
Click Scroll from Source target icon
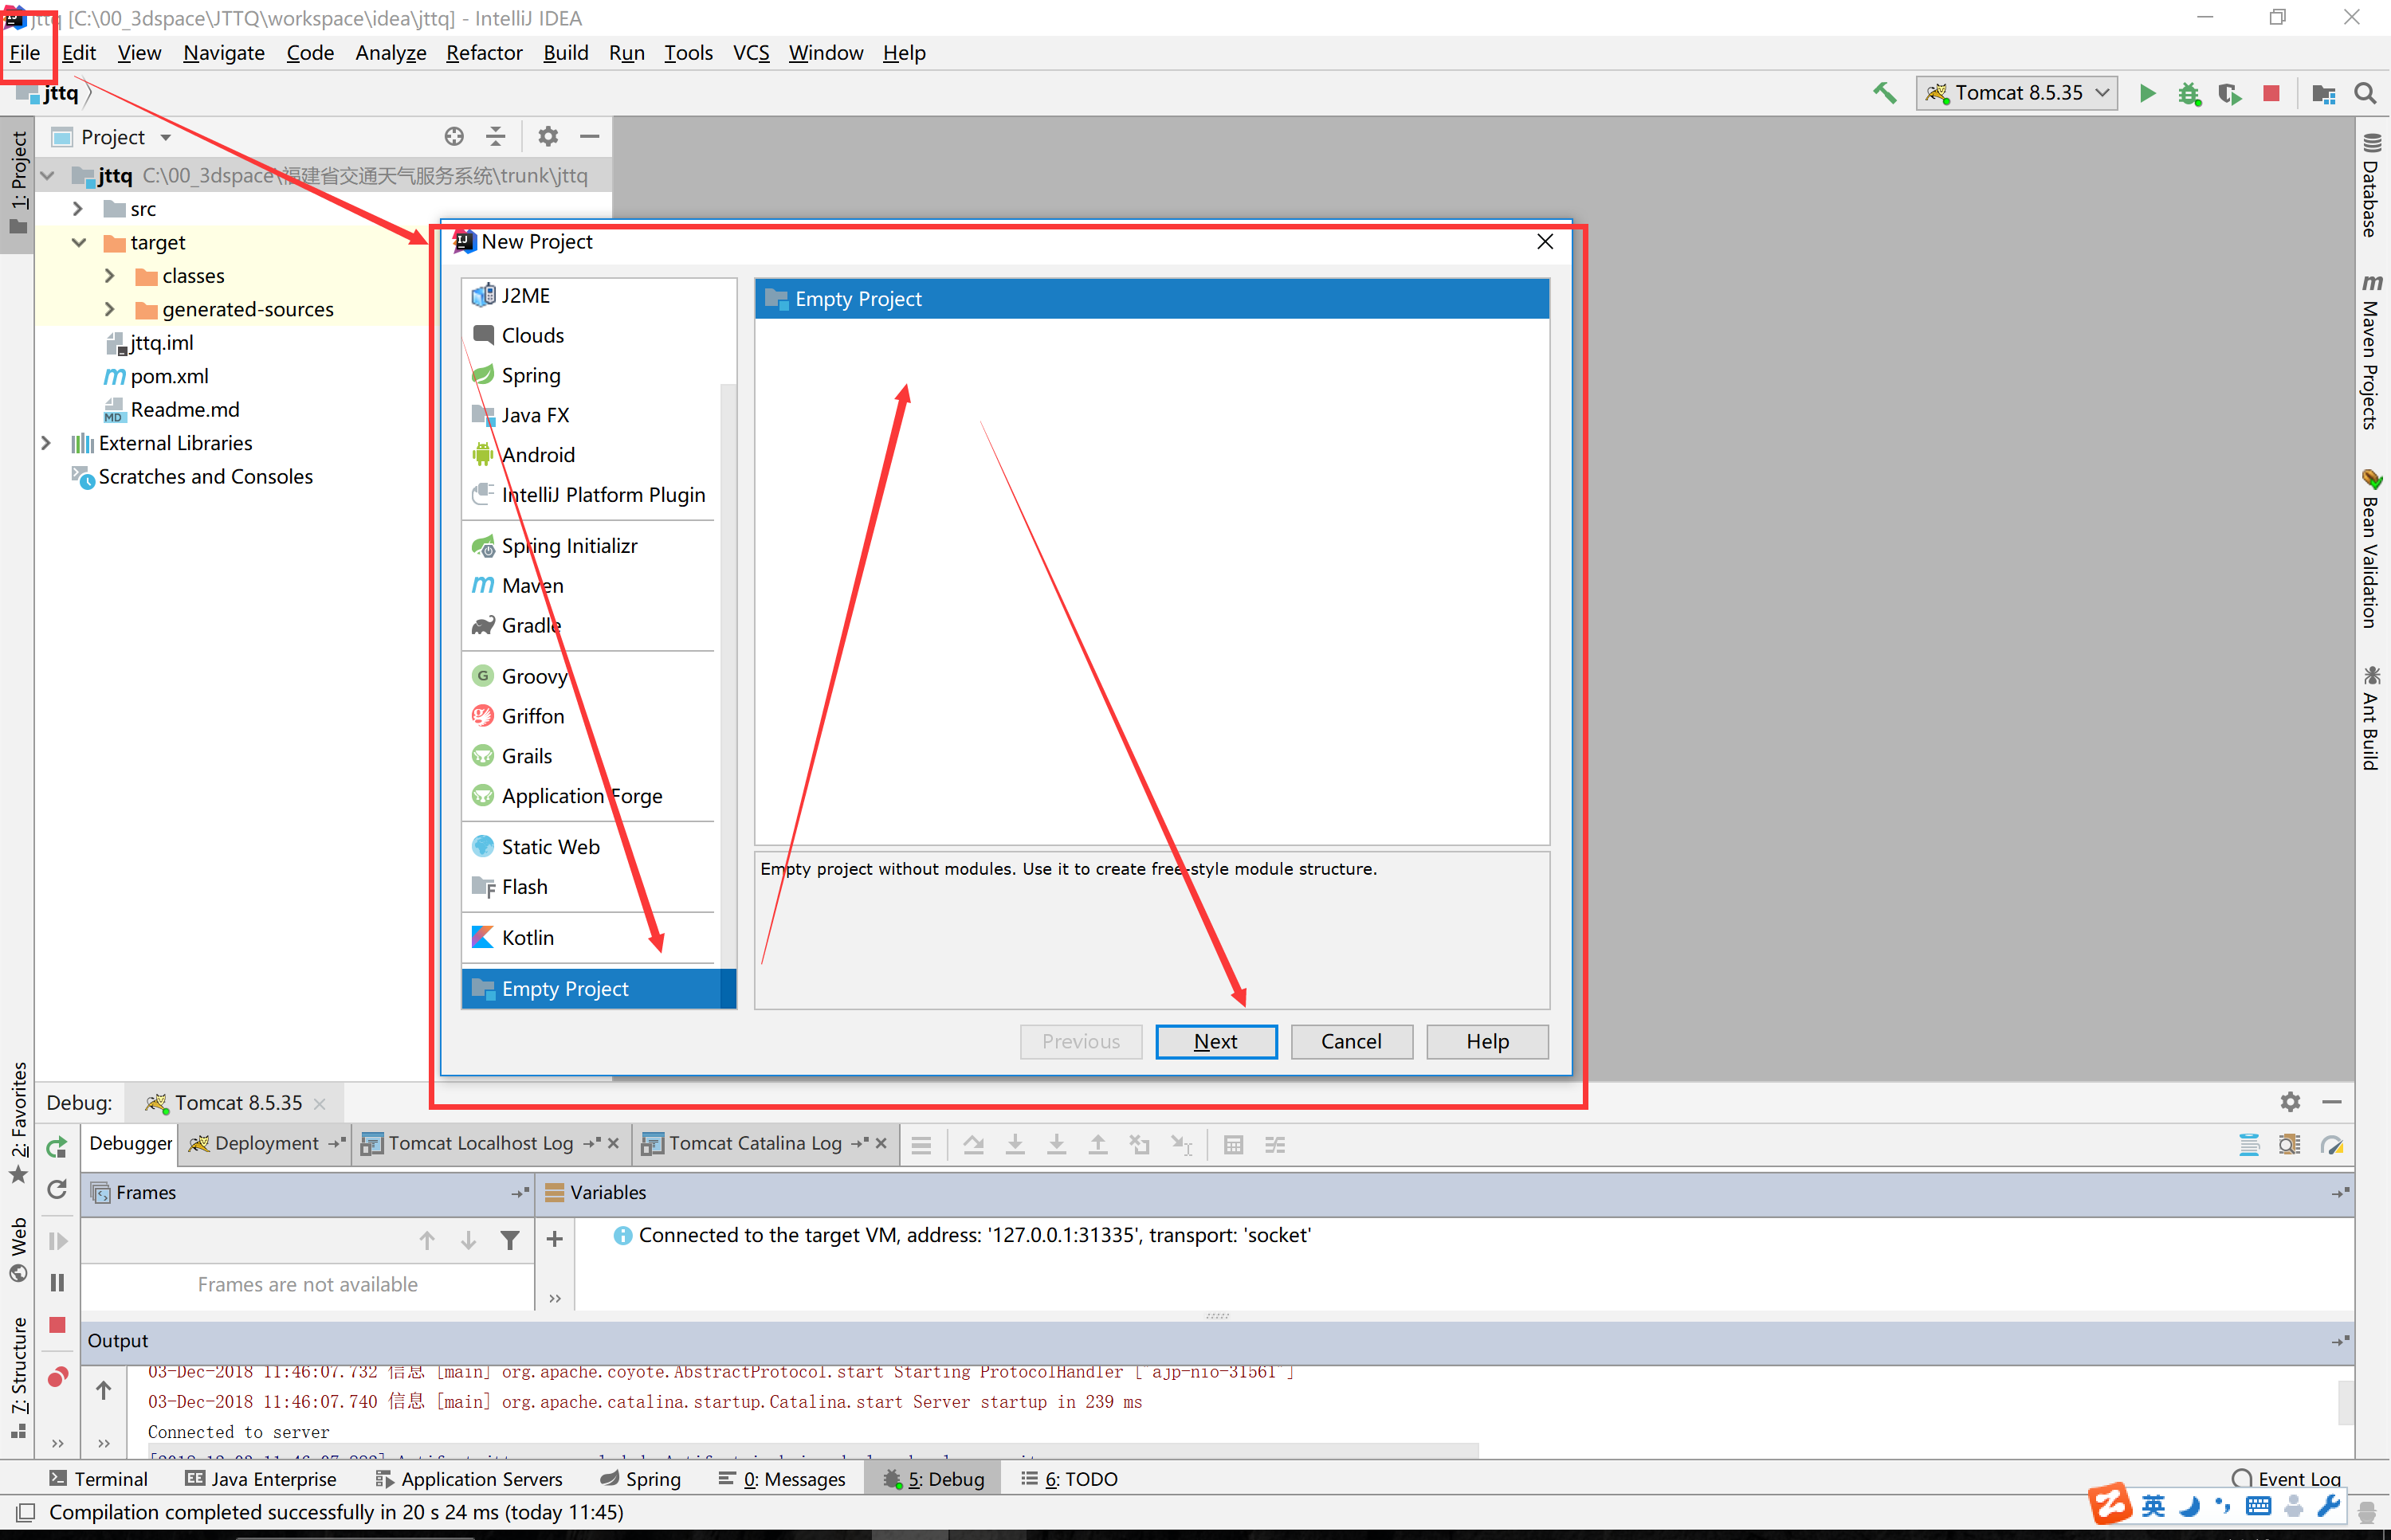click(x=454, y=136)
